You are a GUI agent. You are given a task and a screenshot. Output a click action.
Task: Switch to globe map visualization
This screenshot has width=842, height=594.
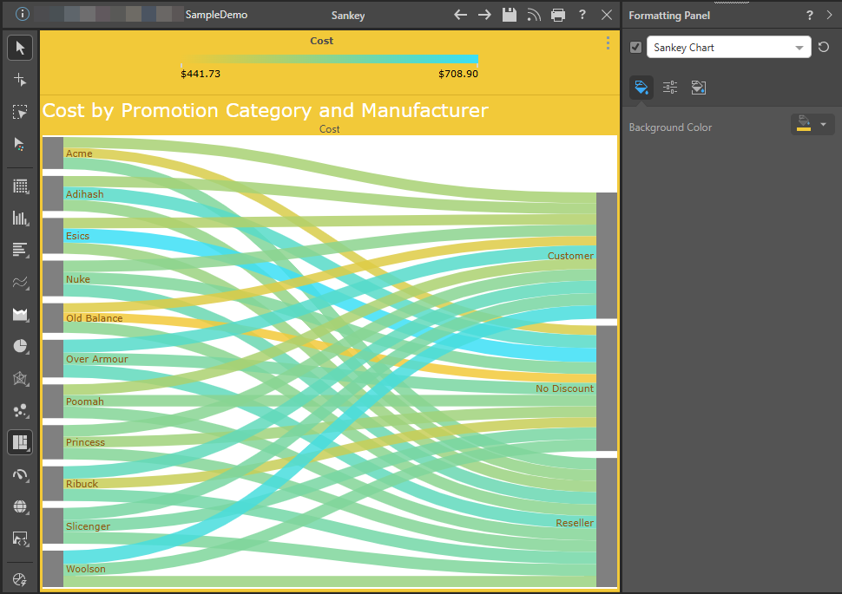pyautogui.click(x=20, y=506)
